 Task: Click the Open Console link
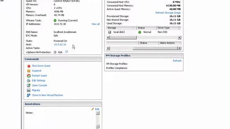pos(39,85)
